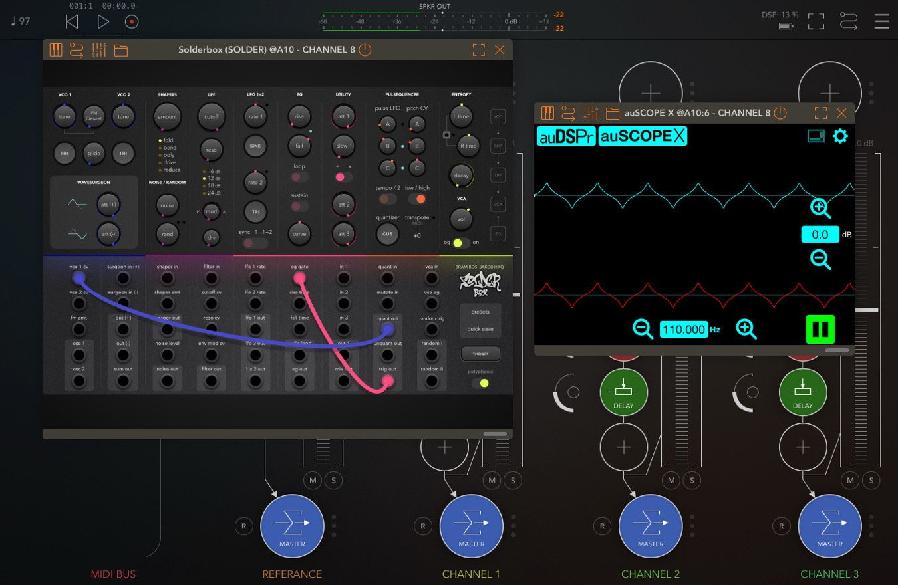The height and width of the screenshot is (585, 898).
Task: Select the fold shaper mode
Action: (x=168, y=140)
